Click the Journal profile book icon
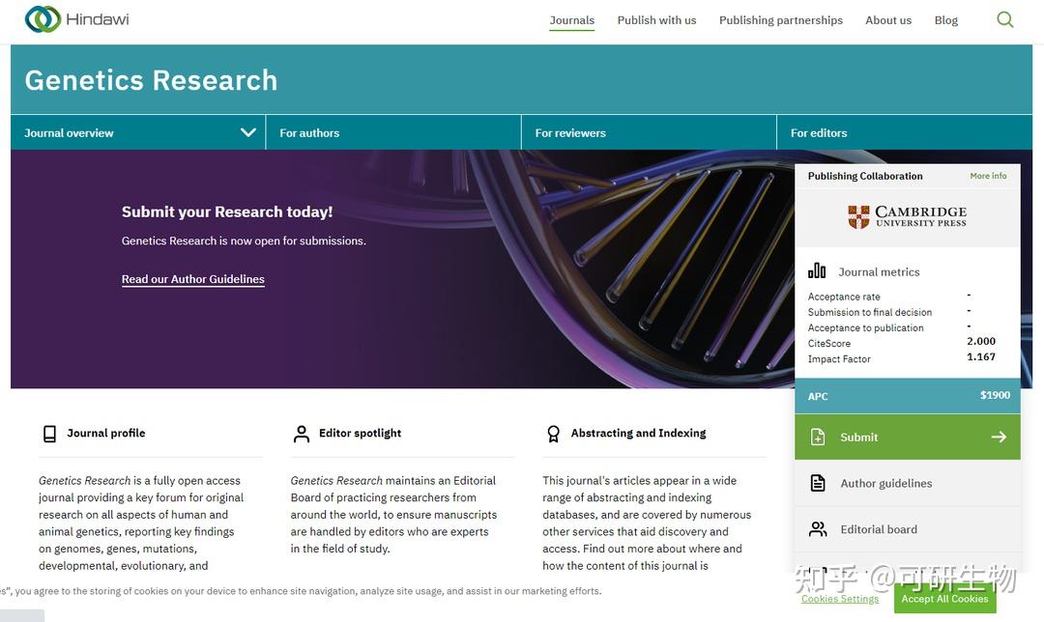The height and width of the screenshot is (622, 1044). coord(49,433)
